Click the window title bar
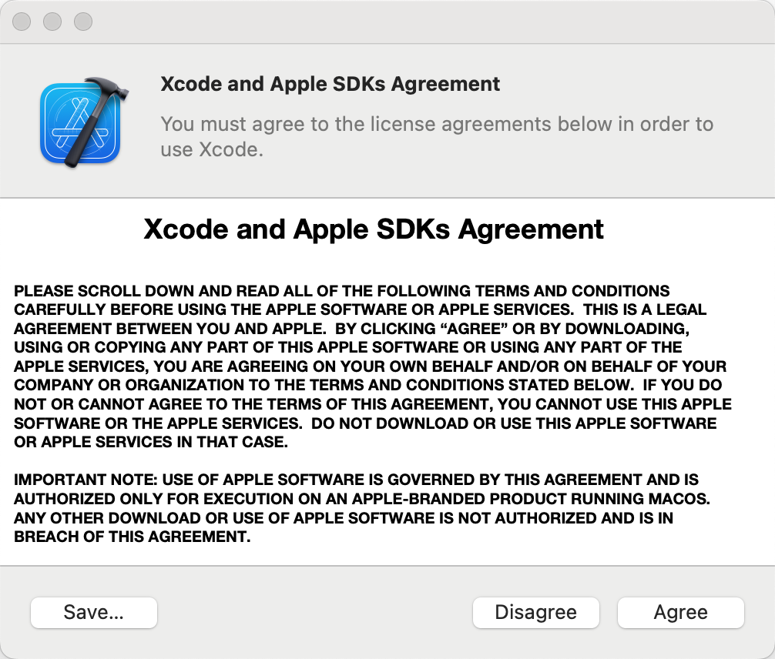The width and height of the screenshot is (775, 659). tap(385, 21)
